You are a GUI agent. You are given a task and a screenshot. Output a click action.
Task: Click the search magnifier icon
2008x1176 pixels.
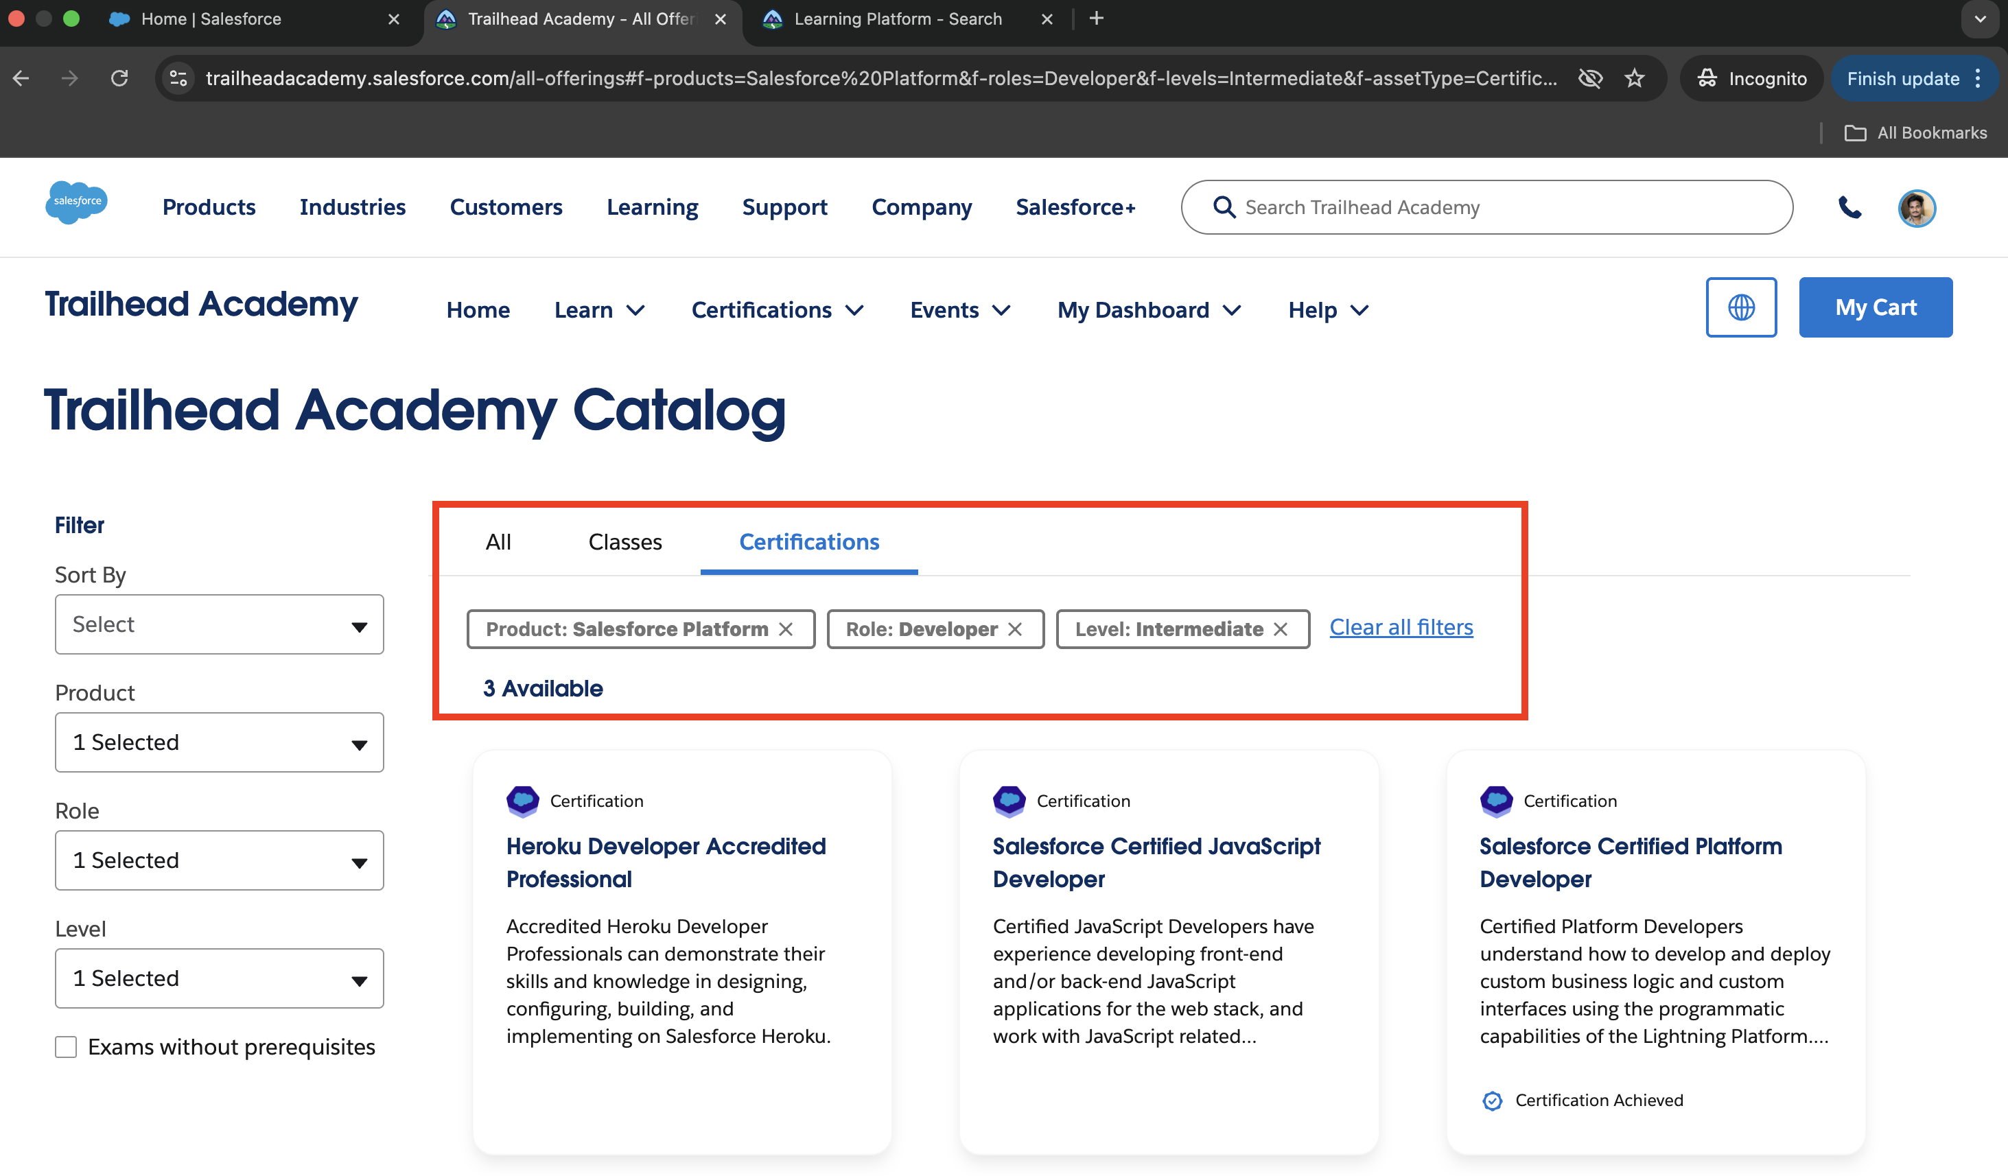tap(1223, 207)
